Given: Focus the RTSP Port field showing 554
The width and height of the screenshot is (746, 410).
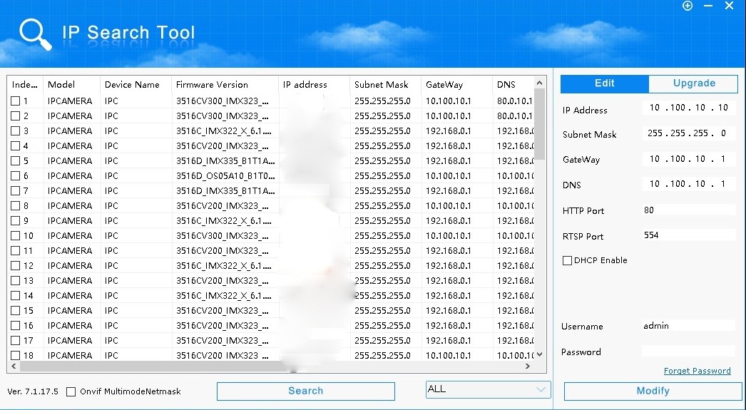Looking at the screenshot, I should click(688, 235).
